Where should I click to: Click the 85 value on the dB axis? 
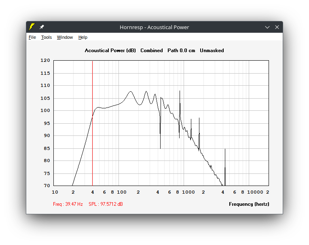pos(47,148)
